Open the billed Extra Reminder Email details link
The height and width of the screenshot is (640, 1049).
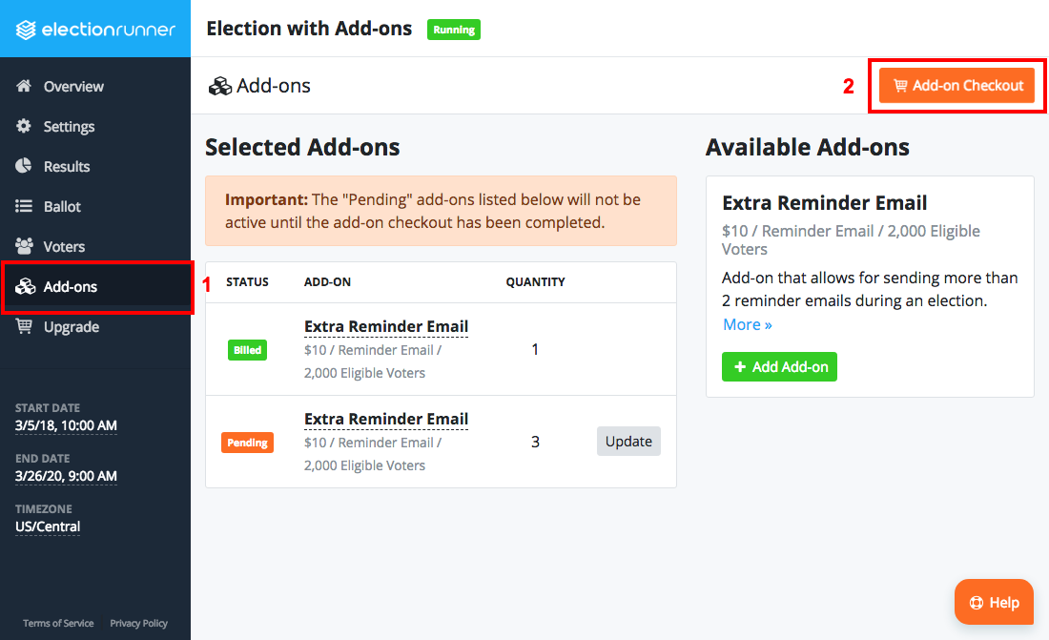[385, 326]
